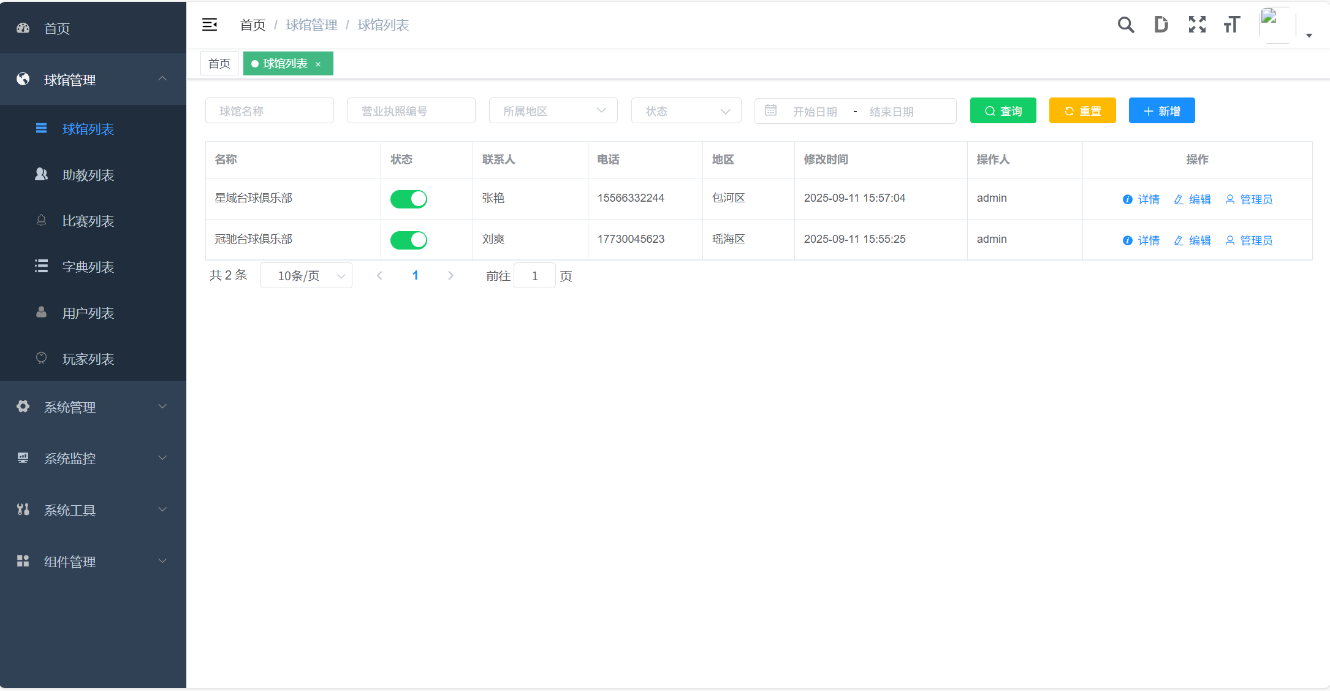
Task: Open the 10条/页 page size dropdown
Action: [306, 276]
